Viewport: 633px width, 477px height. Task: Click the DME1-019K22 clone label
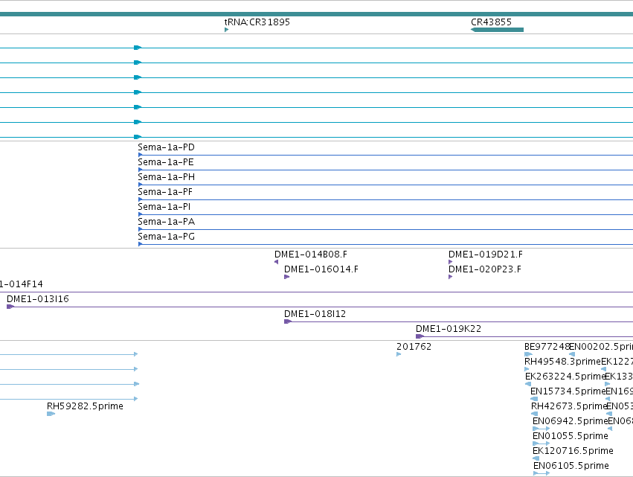tap(448, 329)
